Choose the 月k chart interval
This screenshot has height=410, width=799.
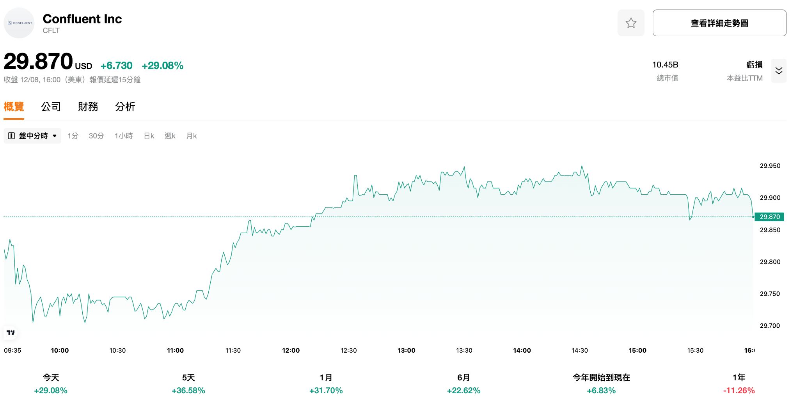[192, 136]
